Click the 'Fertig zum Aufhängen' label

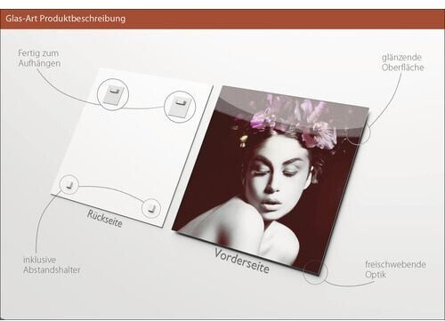tap(39, 59)
